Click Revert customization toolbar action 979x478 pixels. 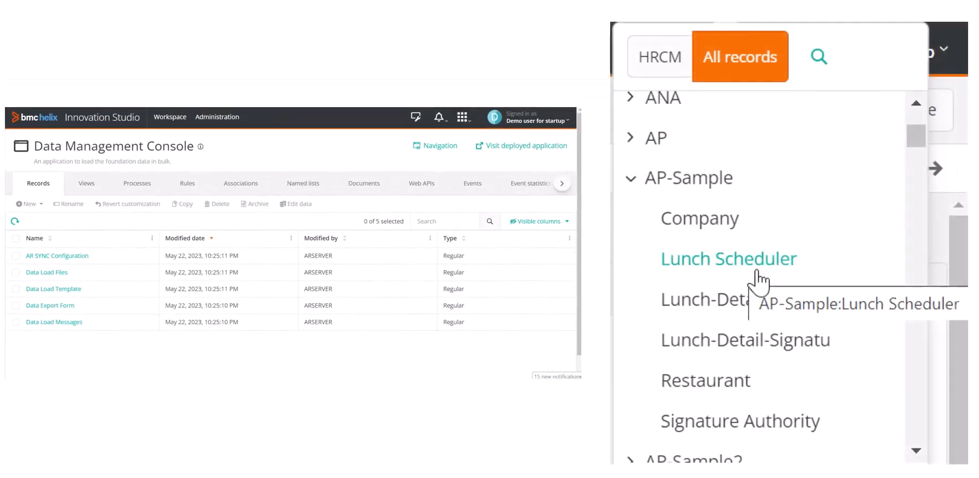127,204
